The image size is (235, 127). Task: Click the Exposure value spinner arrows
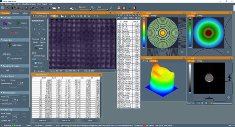tap(93, 9)
